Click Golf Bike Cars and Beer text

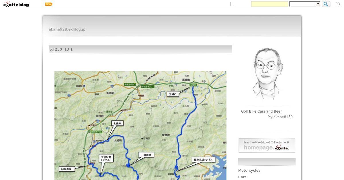tap(261, 111)
